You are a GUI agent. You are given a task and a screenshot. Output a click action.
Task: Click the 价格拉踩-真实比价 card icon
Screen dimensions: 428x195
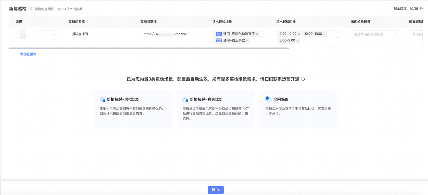pos(185,99)
